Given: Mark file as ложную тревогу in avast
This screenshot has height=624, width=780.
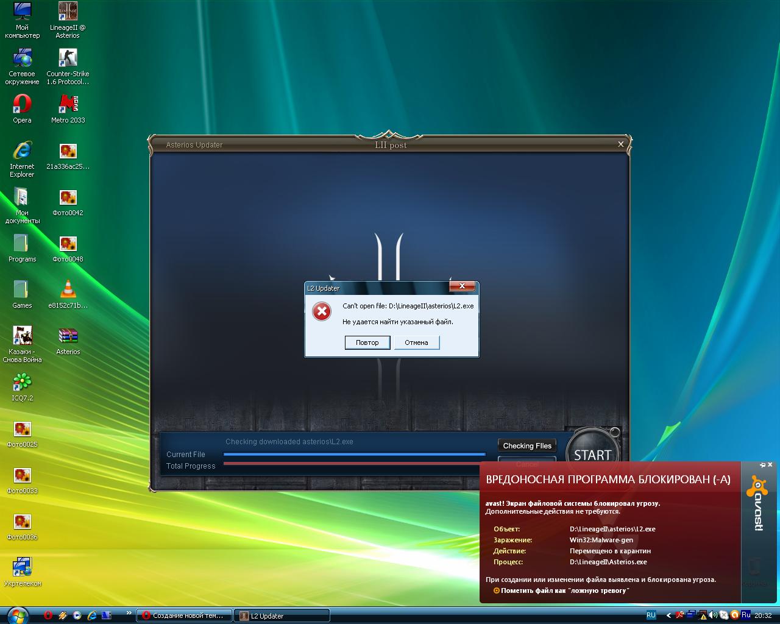Looking at the screenshot, I should click(x=561, y=590).
